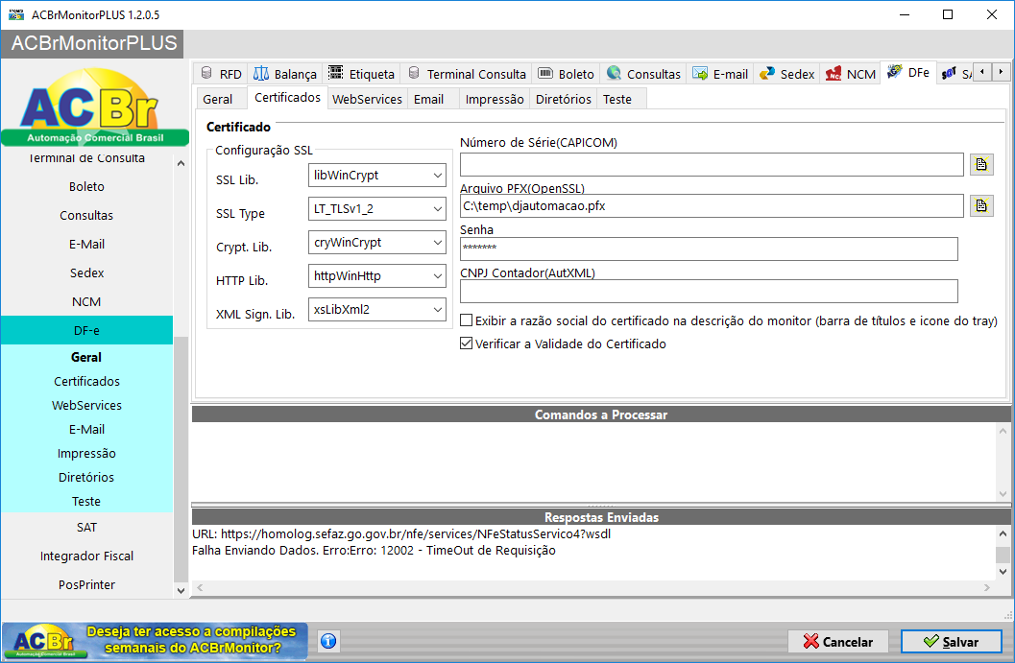Select the Certificados sub-tab

pos(287,98)
